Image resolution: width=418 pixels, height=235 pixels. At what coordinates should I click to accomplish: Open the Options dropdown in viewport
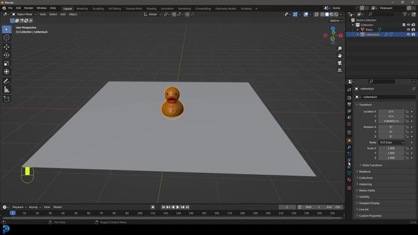click(x=336, y=20)
